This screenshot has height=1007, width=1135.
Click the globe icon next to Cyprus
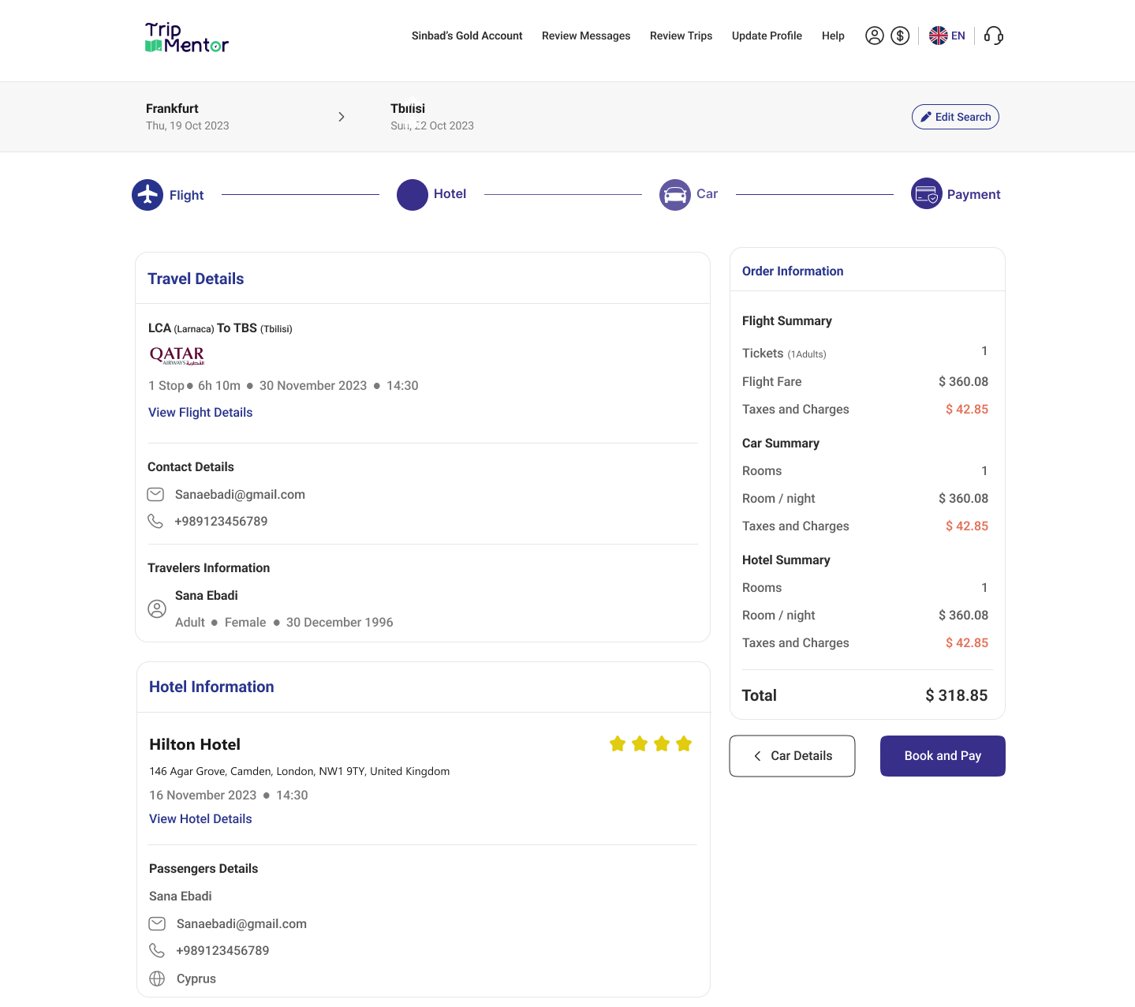point(157,979)
